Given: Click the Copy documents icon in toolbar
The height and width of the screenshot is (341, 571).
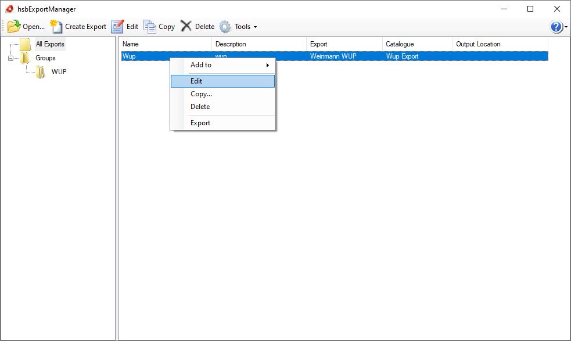Looking at the screenshot, I should pyautogui.click(x=150, y=27).
